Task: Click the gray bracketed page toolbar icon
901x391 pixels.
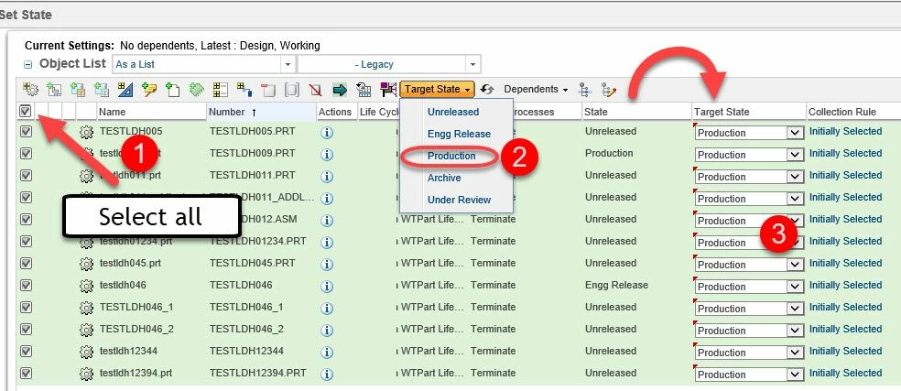Action: (x=292, y=90)
